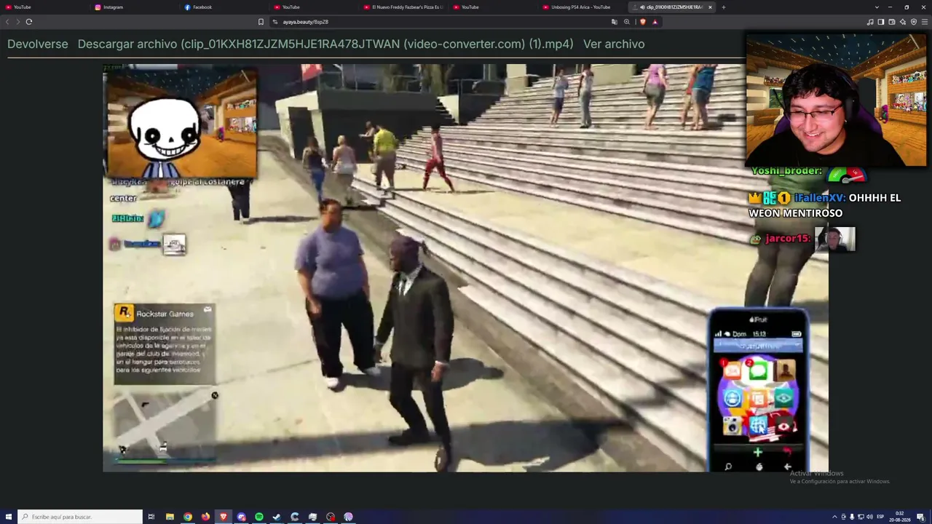Click the Ver archivo link
932x524 pixels.
coord(614,44)
